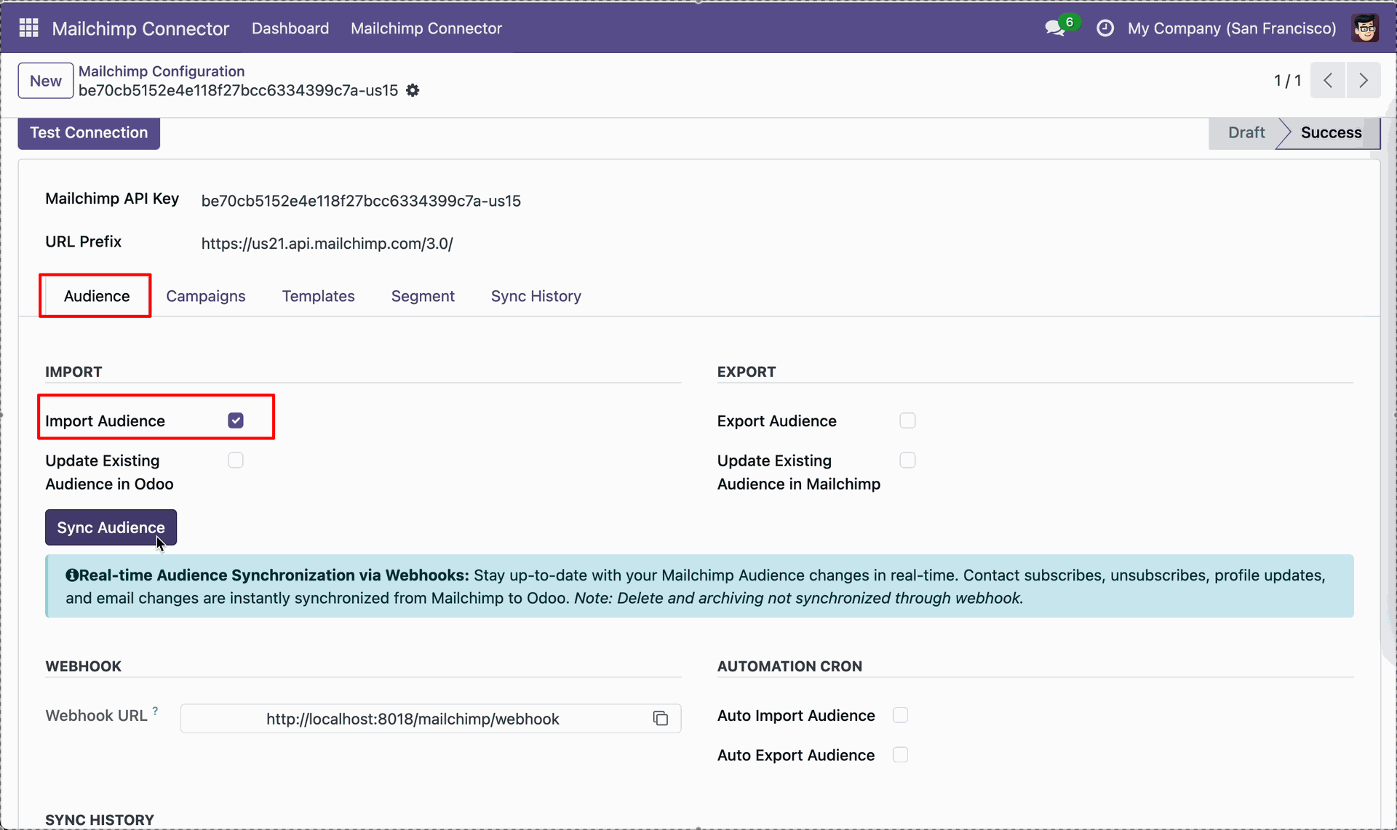Click the Sync Audience button
This screenshot has width=1397, height=830.
tap(111, 527)
